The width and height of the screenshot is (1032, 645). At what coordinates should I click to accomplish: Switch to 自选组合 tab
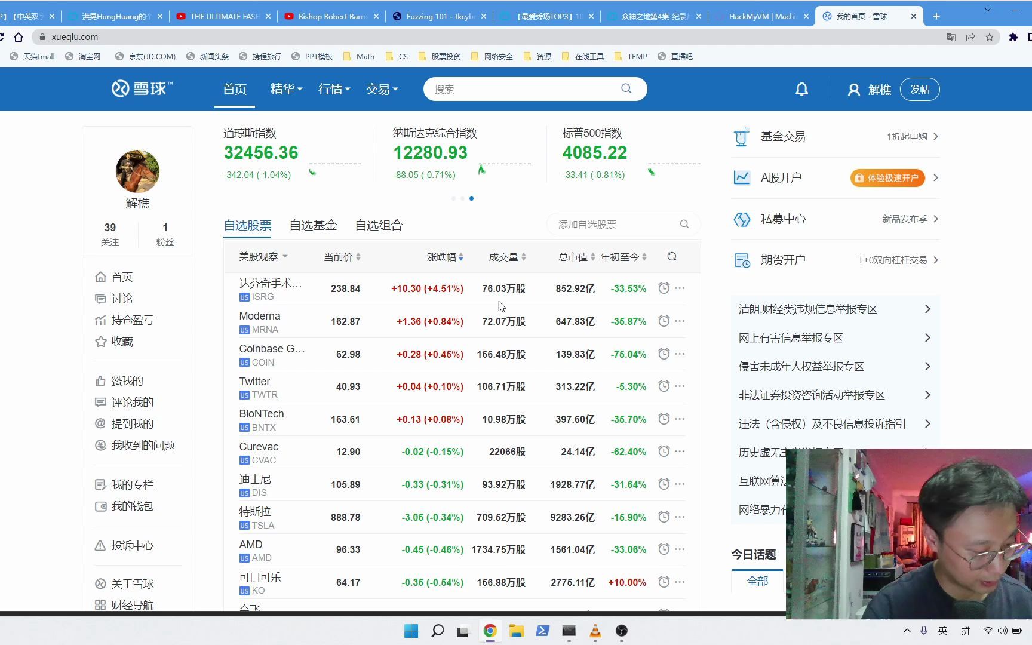click(379, 225)
